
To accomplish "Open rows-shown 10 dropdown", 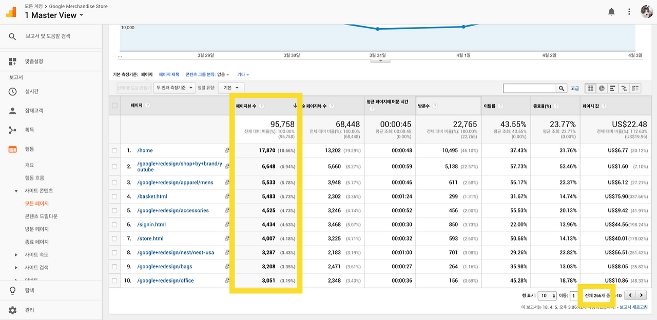I will (x=547, y=296).
